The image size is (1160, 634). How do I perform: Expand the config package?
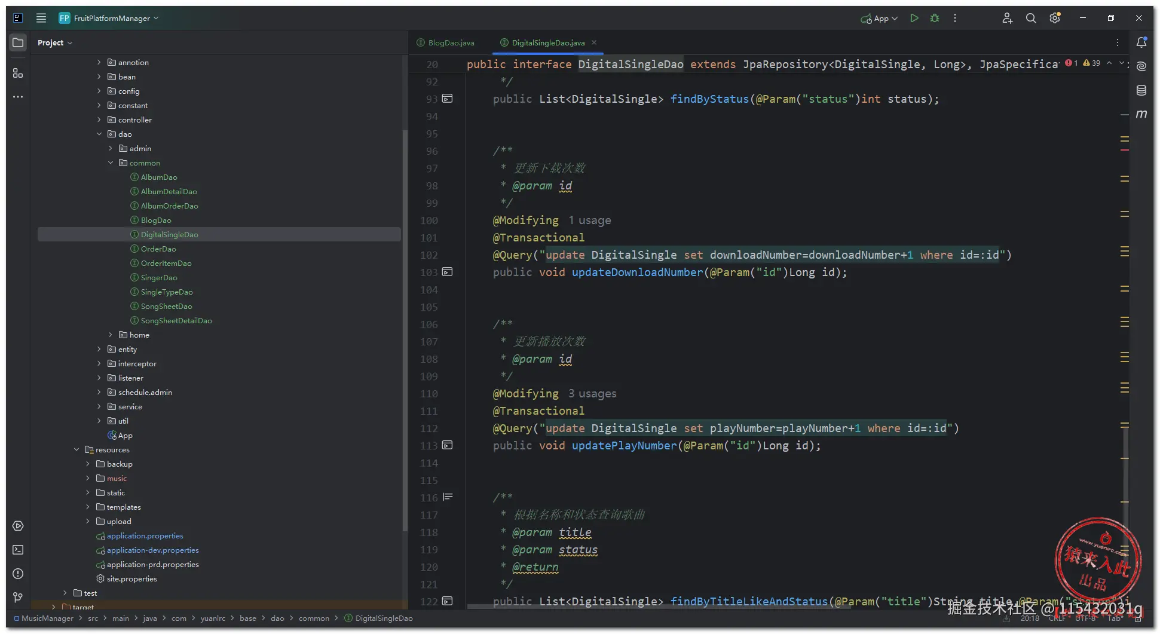click(x=99, y=91)
